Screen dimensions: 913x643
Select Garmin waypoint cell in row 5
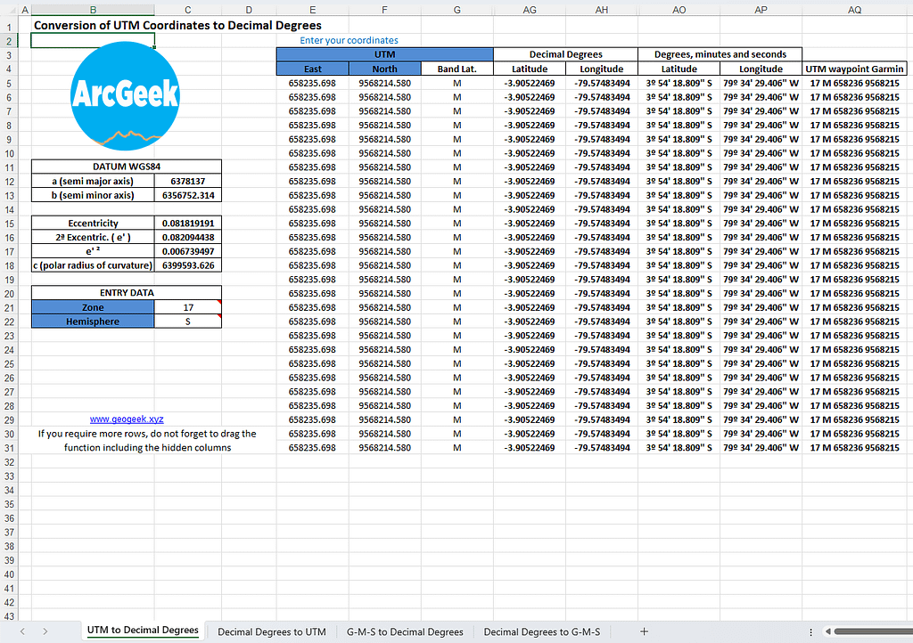[854, 83]
